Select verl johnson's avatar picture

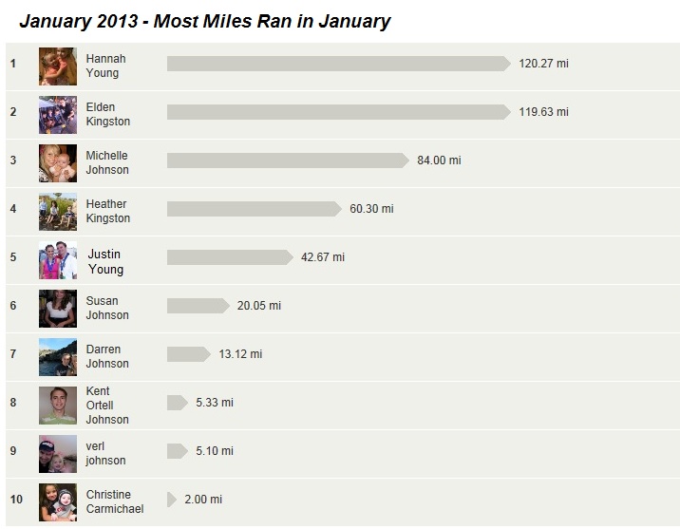[58, 454]
